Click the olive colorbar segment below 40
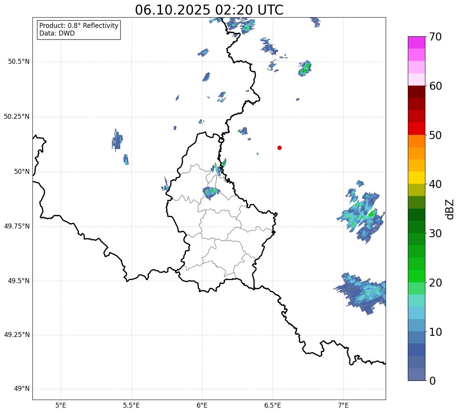This screenshot has height=413, width=459. (x=416, y=190)
